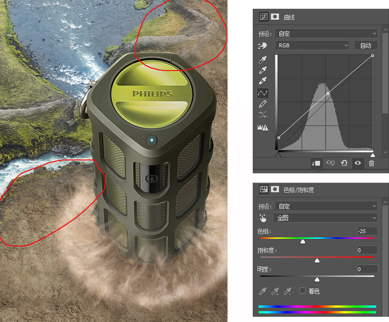
Task: Click the 色相 value field showing -25
Action: coord(367,231)
